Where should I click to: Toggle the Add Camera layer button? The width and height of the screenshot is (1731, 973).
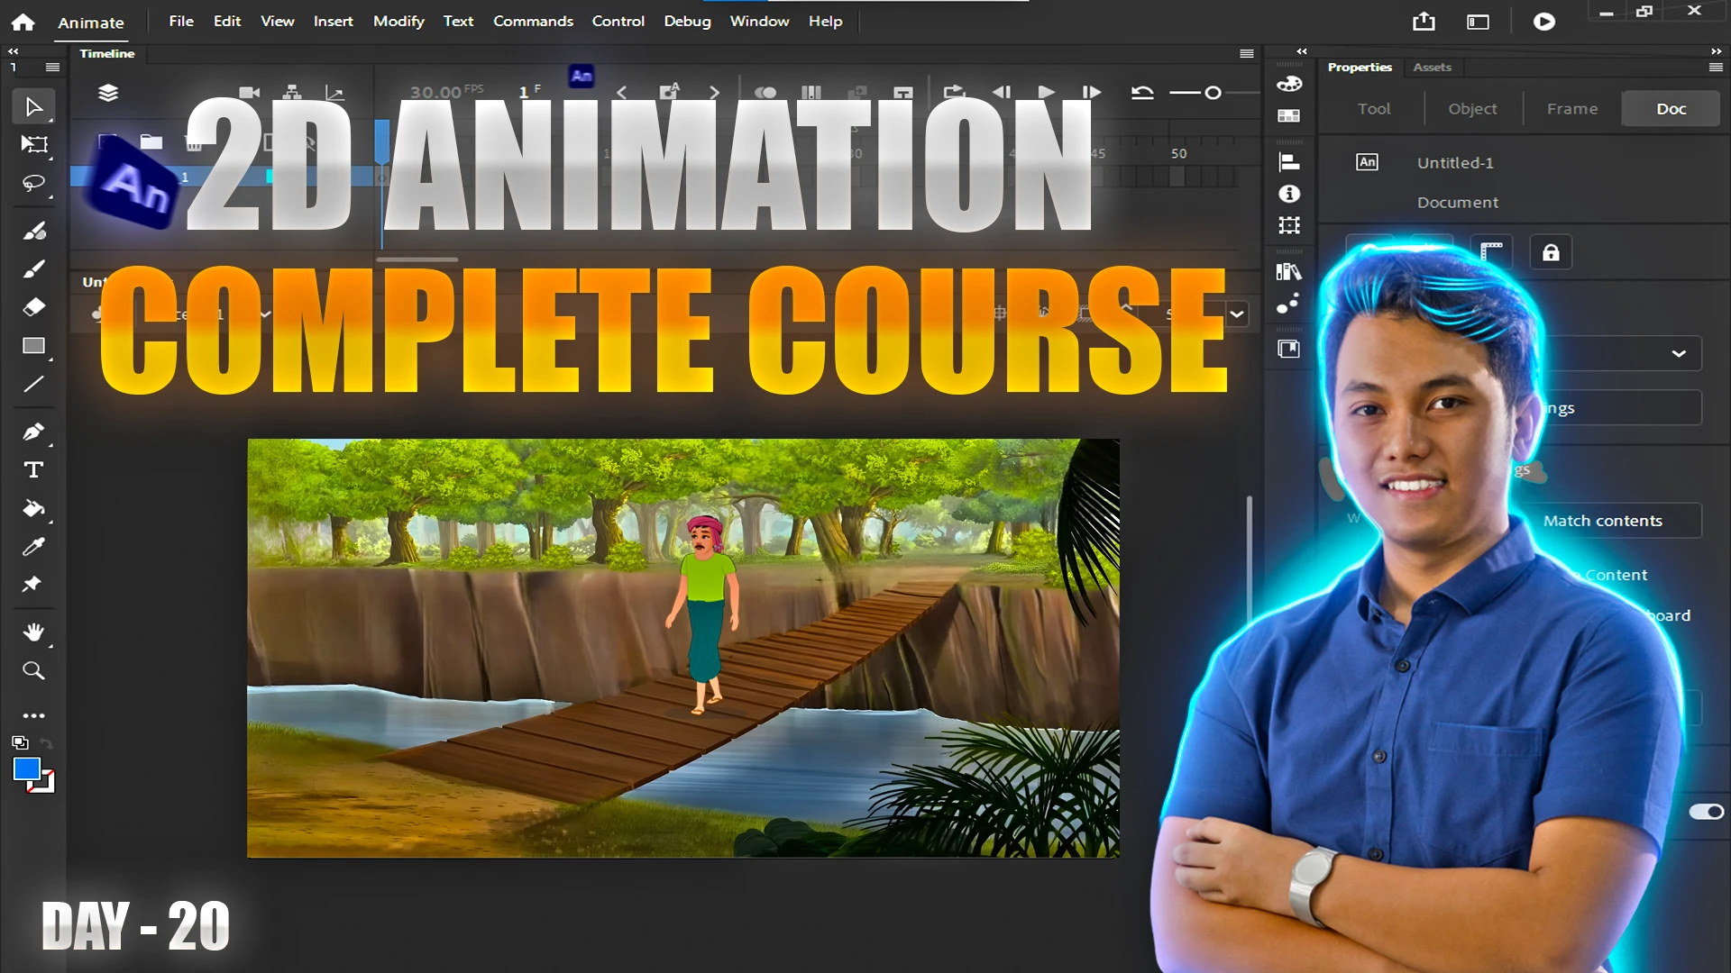(x=250, y=92)
